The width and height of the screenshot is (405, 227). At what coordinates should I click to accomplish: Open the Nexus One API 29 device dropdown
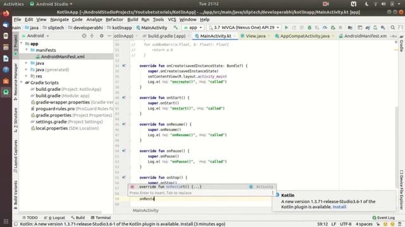coord(244,28)
